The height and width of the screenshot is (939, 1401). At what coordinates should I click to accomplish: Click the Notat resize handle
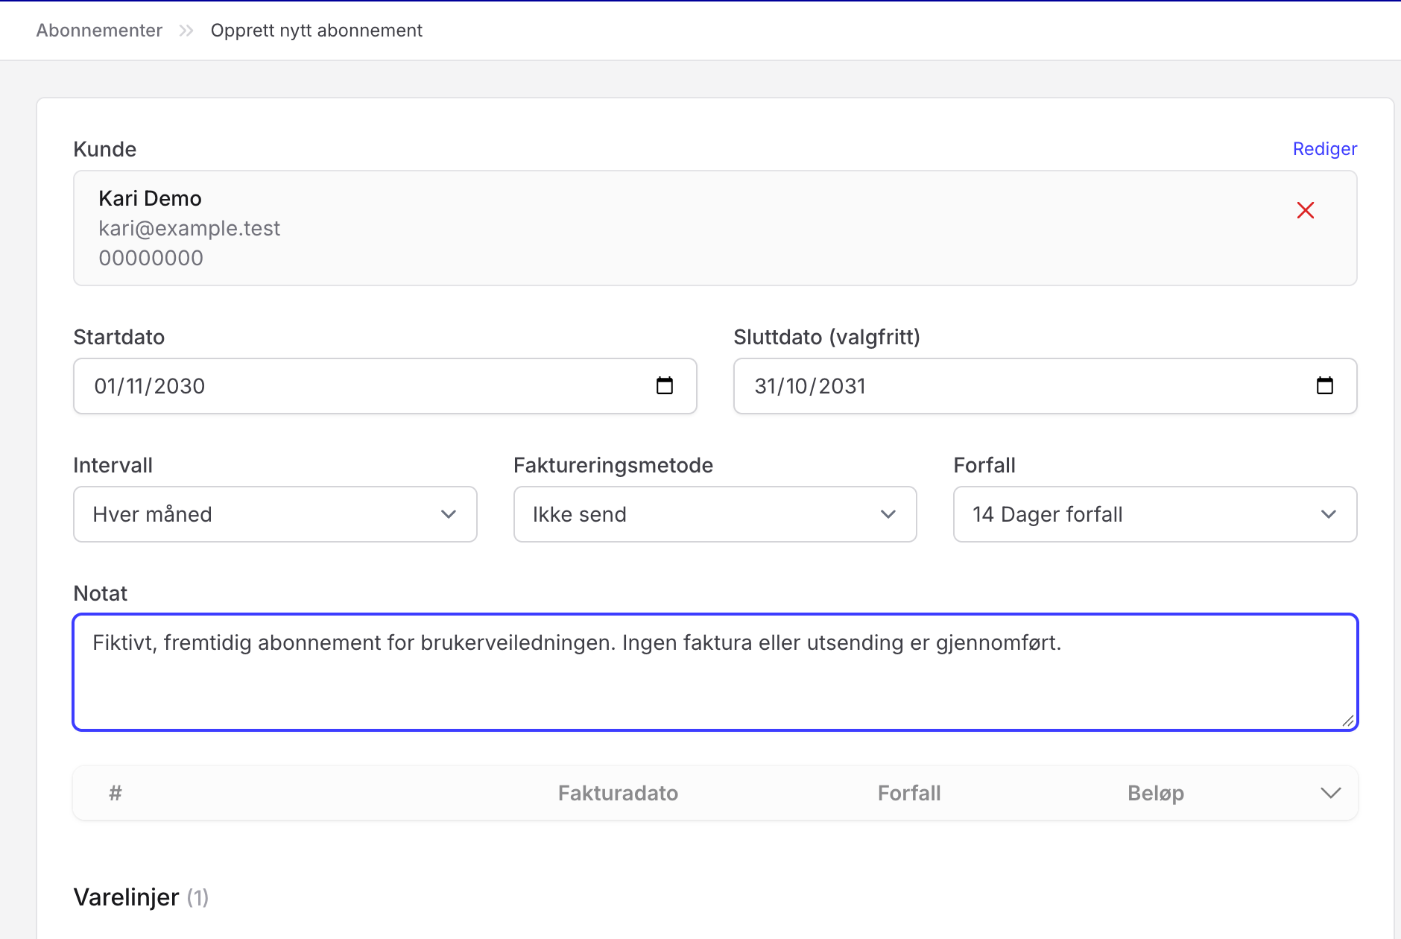coord(1347,721)
